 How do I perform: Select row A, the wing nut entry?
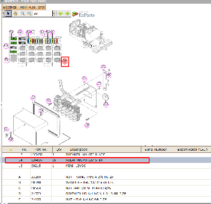(107, 177)
